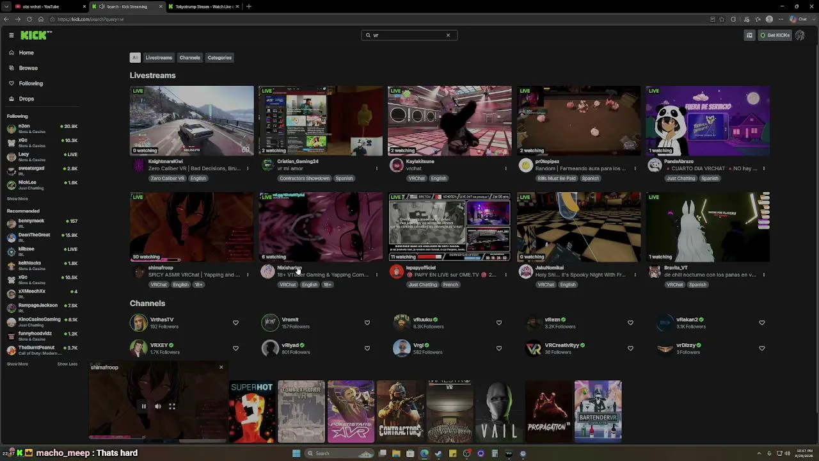Open options menu for JakuNomikai stream
The image size is (819, 461).
click(x=635, y=275)
